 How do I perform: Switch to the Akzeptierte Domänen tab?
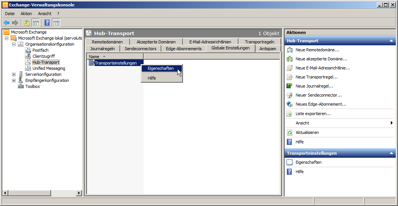tap(156, 42)
